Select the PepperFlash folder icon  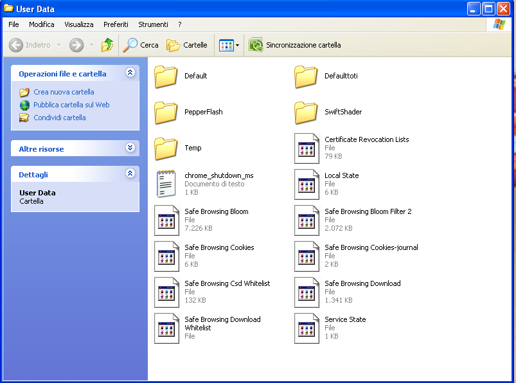(x=166, y=112)
